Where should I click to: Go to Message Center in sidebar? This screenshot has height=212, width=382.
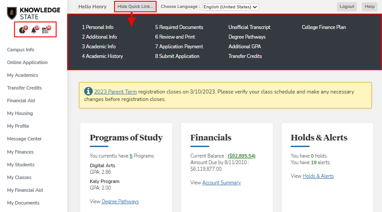[24, 139]
